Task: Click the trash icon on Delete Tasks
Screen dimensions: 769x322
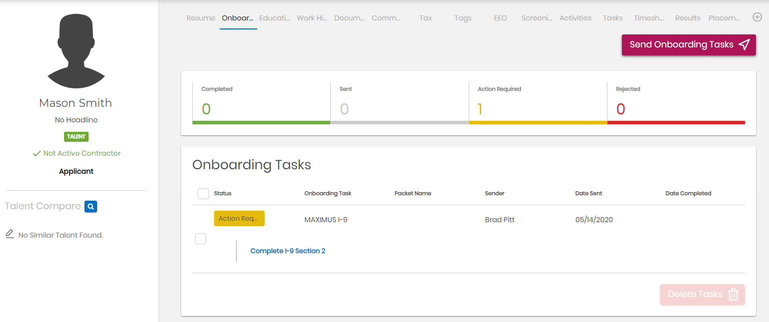Action: 733,294
